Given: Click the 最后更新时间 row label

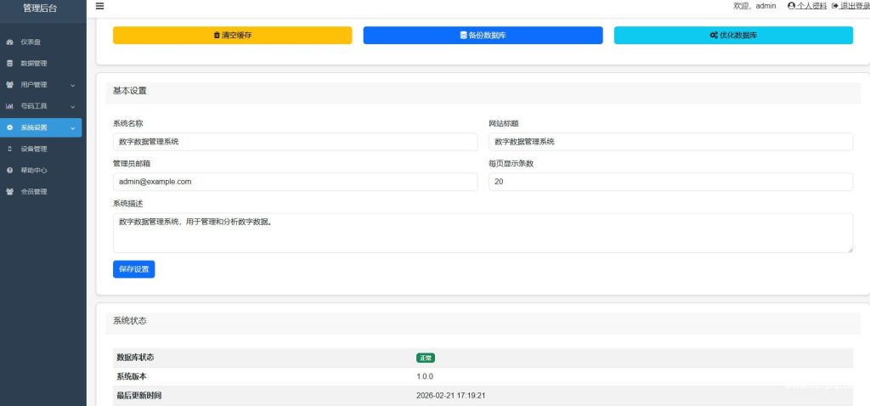Looking at the screenshot, I should pyautogui.click(x=139, y=396).
